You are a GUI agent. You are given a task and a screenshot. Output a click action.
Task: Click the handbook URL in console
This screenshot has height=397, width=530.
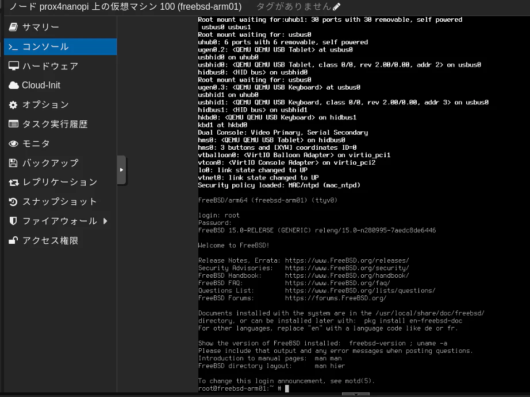click(x=347, y=275)
